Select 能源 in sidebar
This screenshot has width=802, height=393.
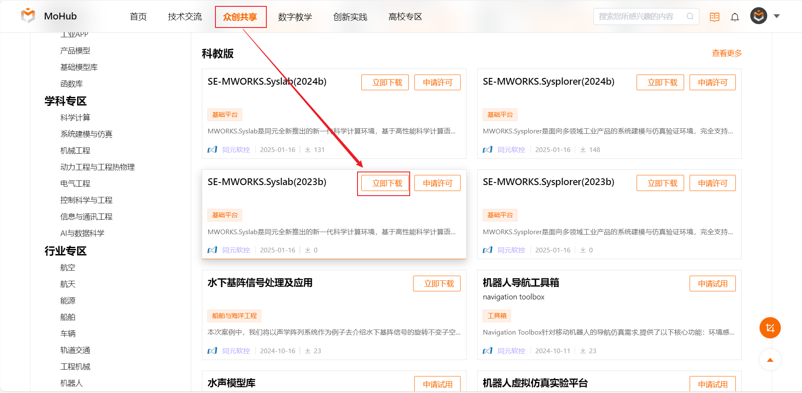point(68,300)
